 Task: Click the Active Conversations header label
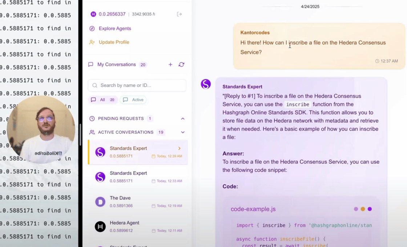[126, 132]
